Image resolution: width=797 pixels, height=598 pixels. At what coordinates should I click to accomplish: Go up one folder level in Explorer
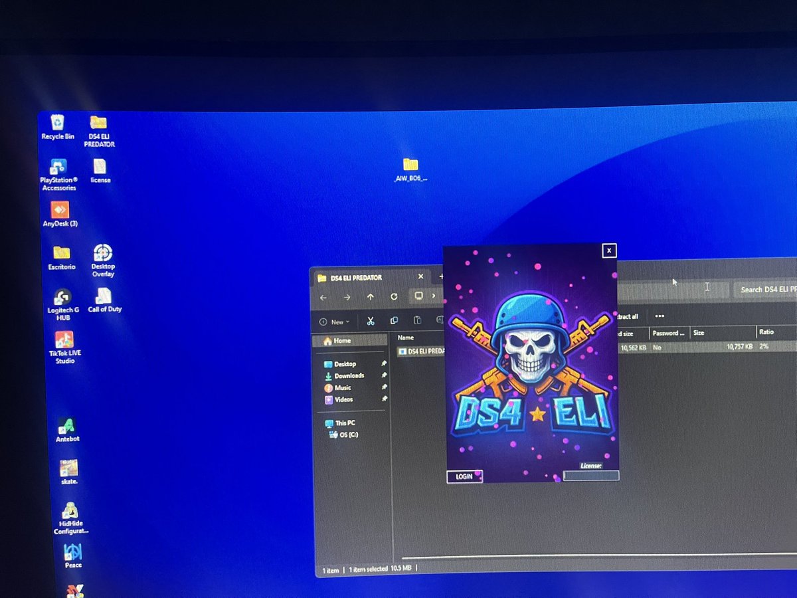tap(370, 297)
